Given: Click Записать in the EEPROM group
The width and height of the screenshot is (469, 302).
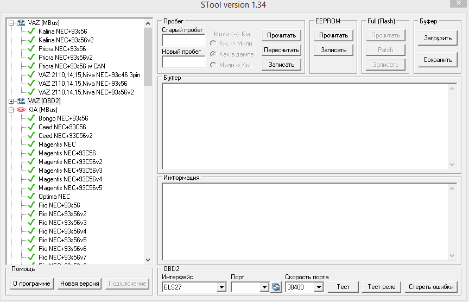Looking at the screenshot, I should click(x=333, y=50).
